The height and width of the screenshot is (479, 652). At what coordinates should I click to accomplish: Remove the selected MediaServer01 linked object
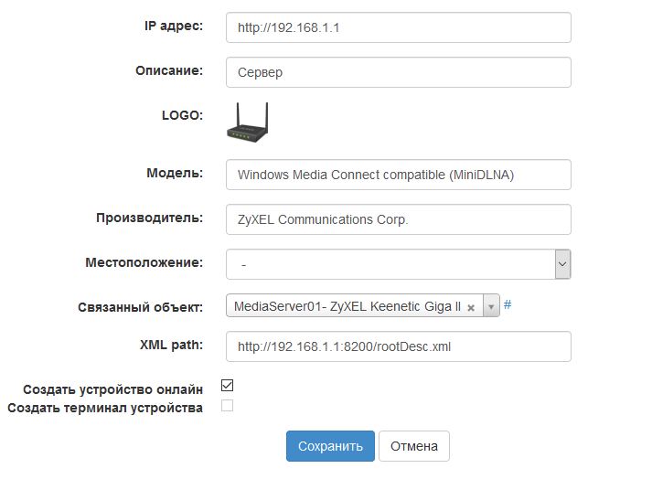pos(471,307)
